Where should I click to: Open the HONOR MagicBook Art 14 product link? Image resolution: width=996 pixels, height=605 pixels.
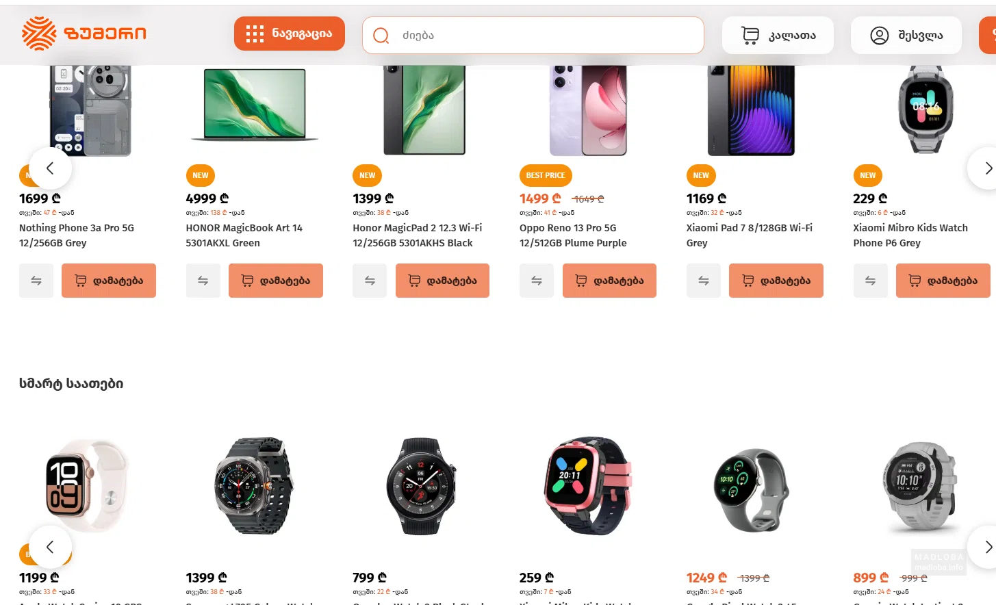(x=244, y=235)
